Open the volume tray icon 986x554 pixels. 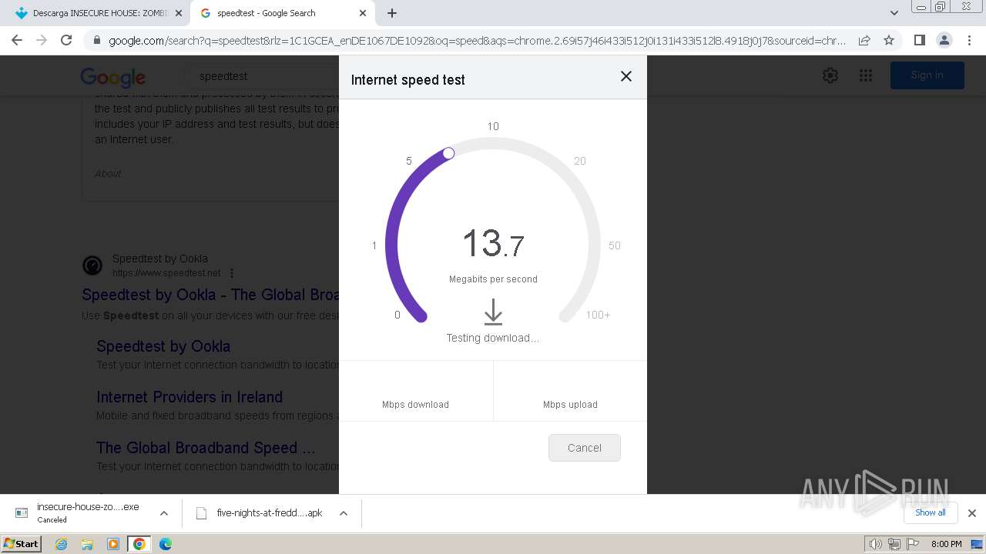(876, 544)
